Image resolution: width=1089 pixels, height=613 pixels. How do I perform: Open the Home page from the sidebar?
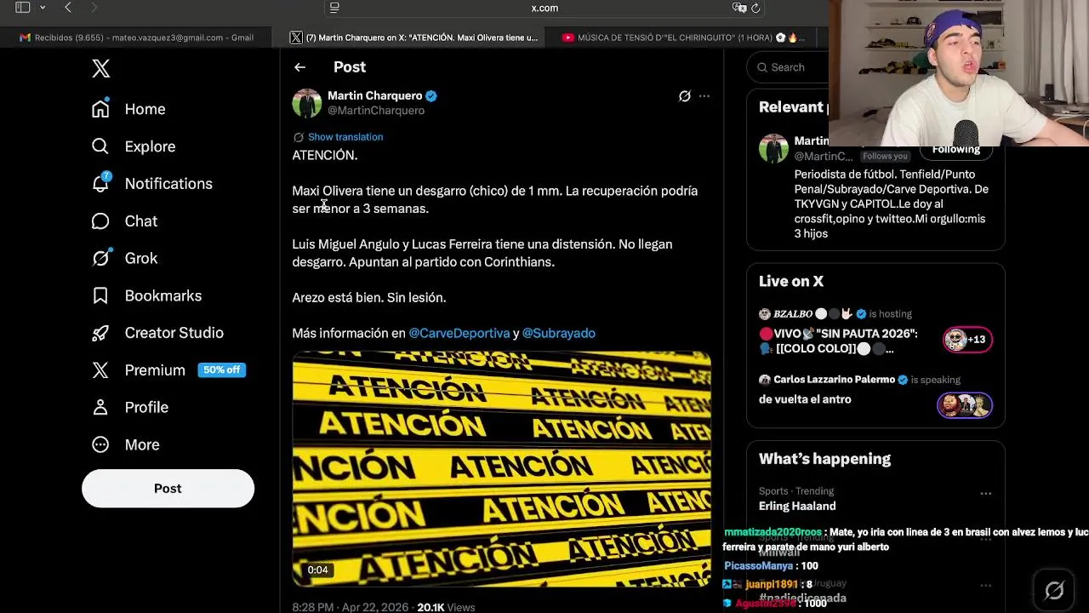click(128, 109)
